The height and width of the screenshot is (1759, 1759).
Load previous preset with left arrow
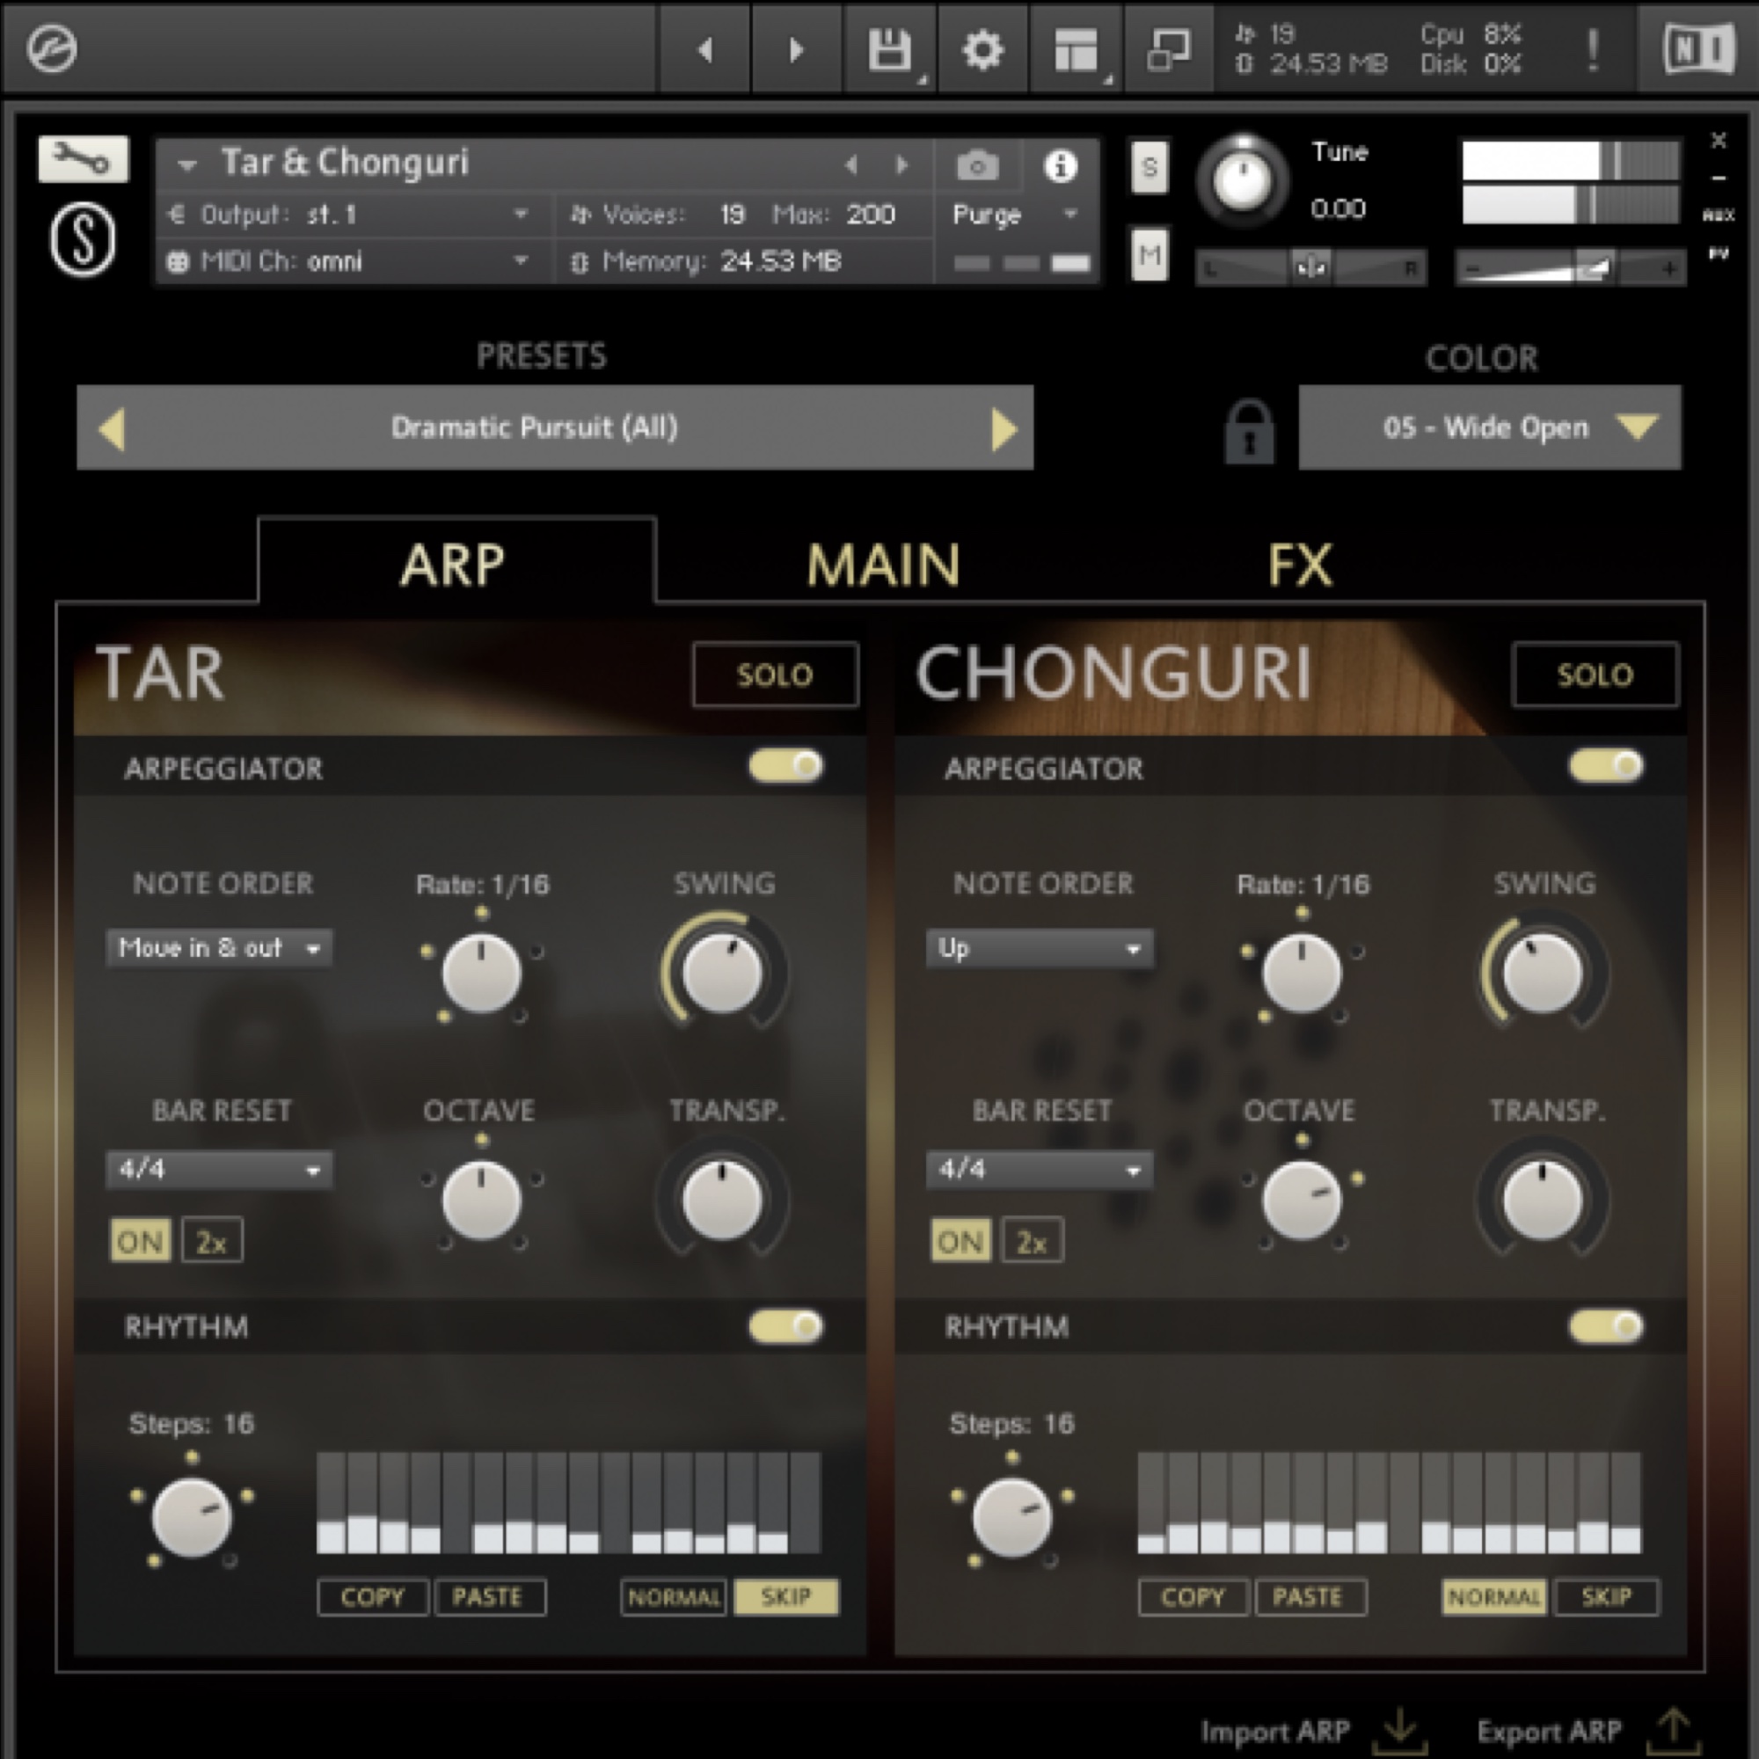point(112,428)
